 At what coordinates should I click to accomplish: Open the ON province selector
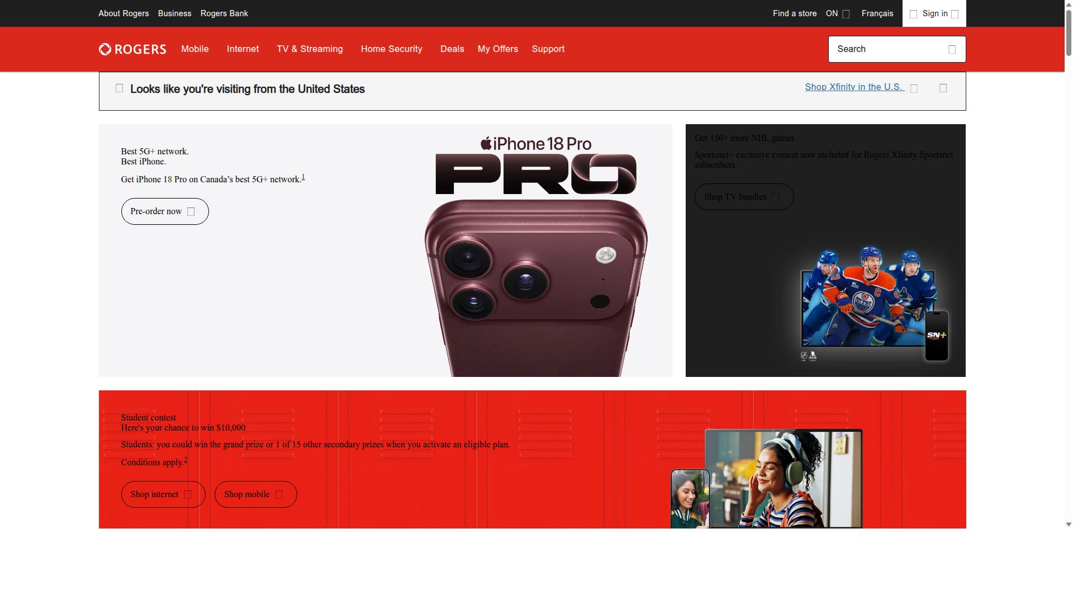[x=838, y=13]
